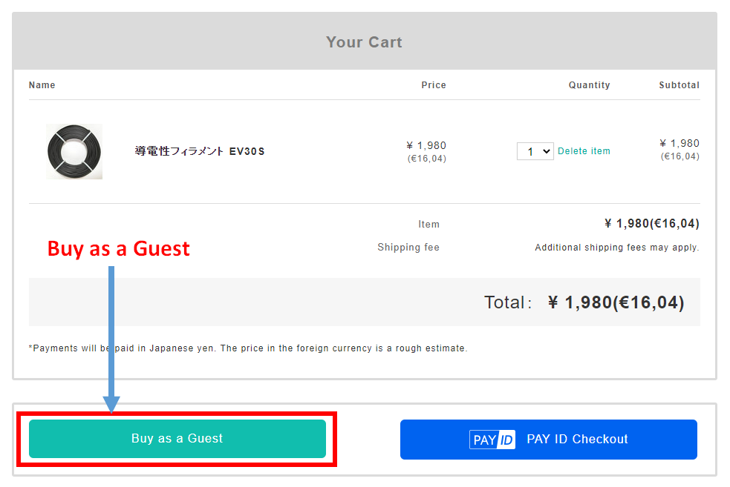Click the Name column header

[42, 85]
